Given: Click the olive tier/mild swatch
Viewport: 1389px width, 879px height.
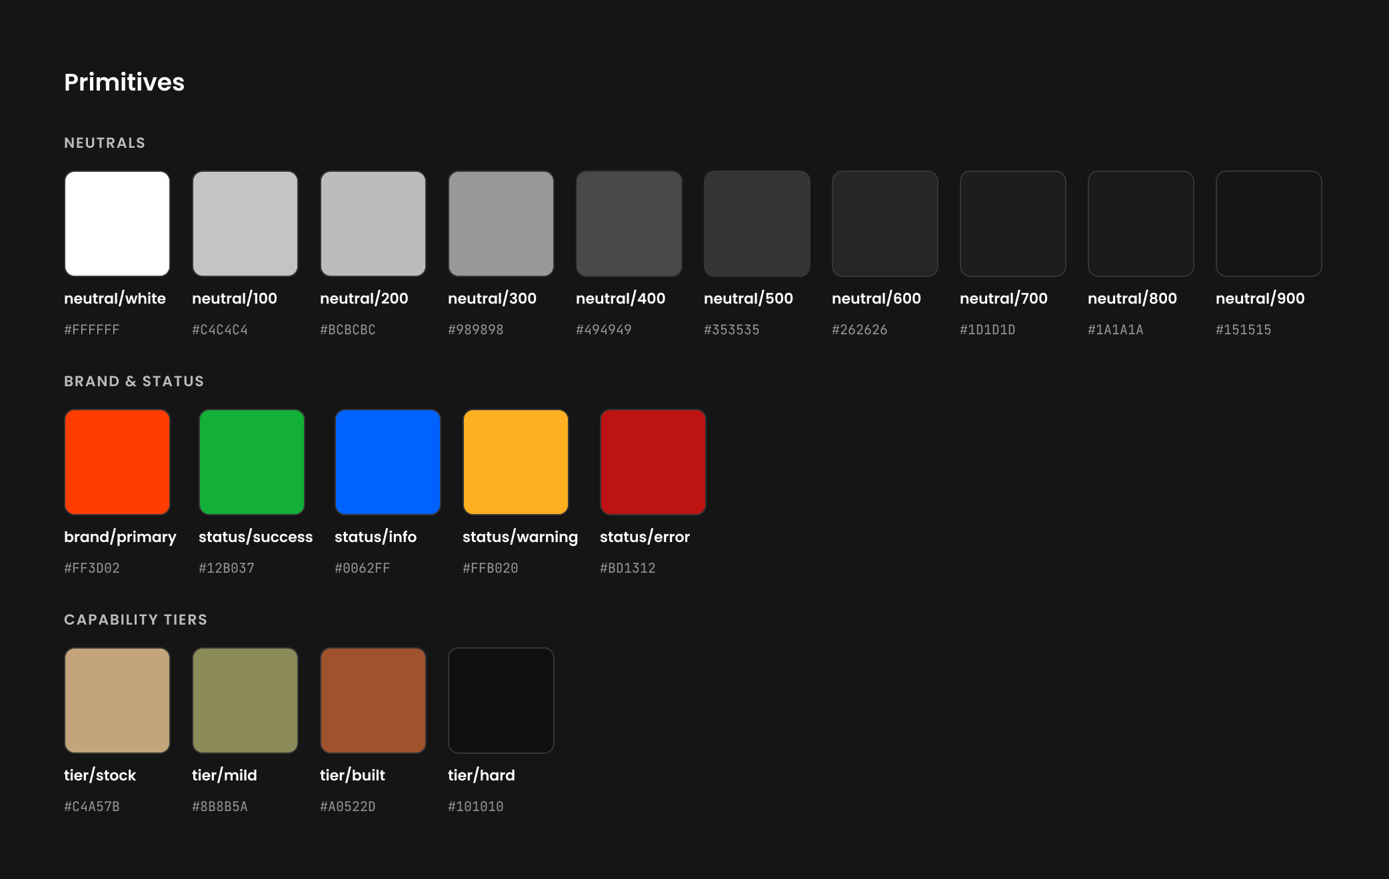Looking at the screenshot, I should click(245, 701).
